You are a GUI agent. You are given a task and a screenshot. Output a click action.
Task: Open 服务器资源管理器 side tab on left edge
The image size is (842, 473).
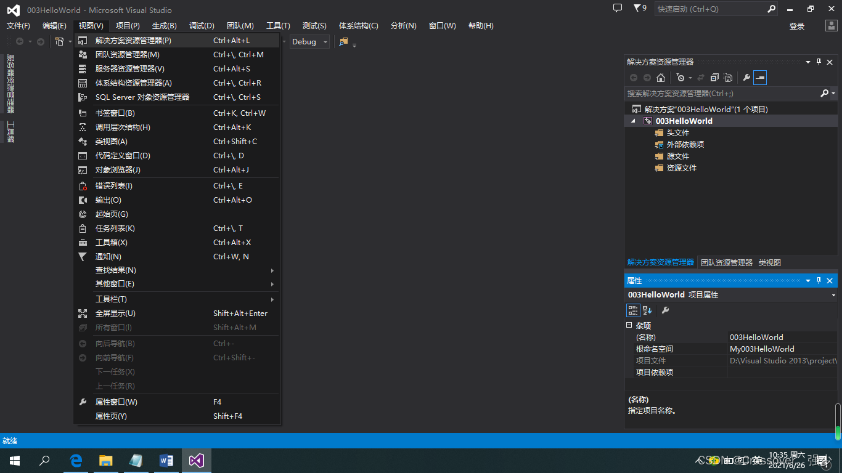coord(10,83)
